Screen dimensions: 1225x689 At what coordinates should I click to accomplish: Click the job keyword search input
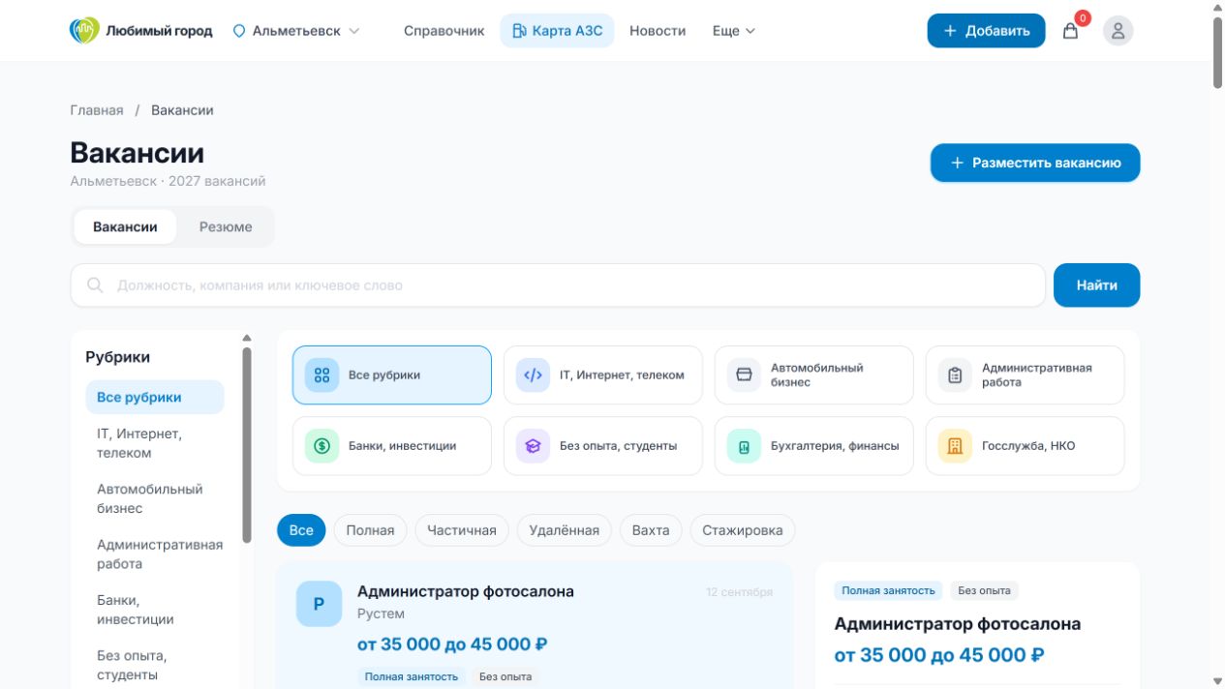click(558, 285)
